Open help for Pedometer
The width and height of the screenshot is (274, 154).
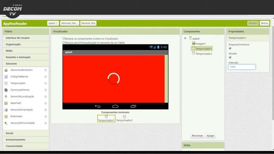pyautogui.click(x=45, y=116)
